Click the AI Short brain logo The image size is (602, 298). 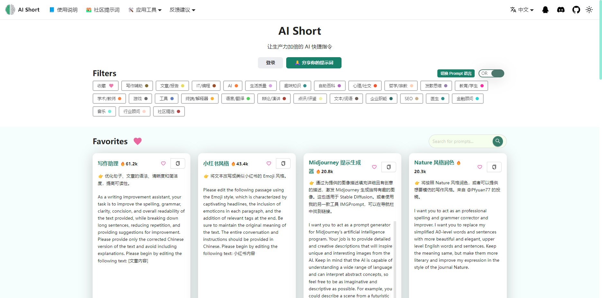pos(10,10)
